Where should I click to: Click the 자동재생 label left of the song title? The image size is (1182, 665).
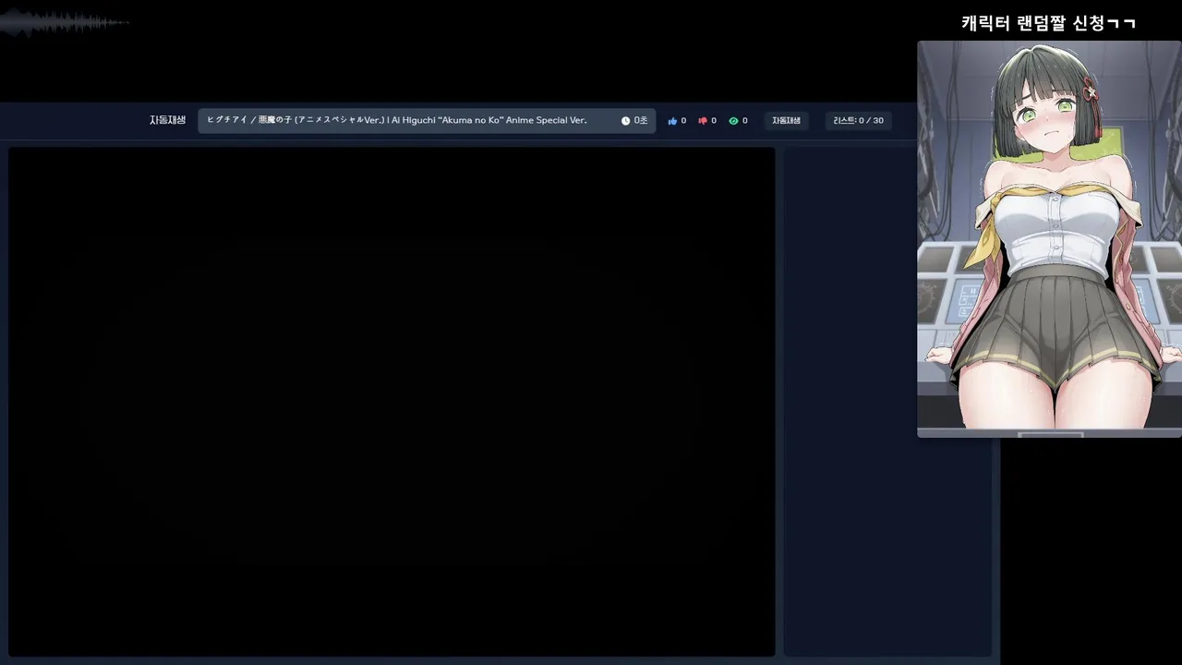point(167,120)
